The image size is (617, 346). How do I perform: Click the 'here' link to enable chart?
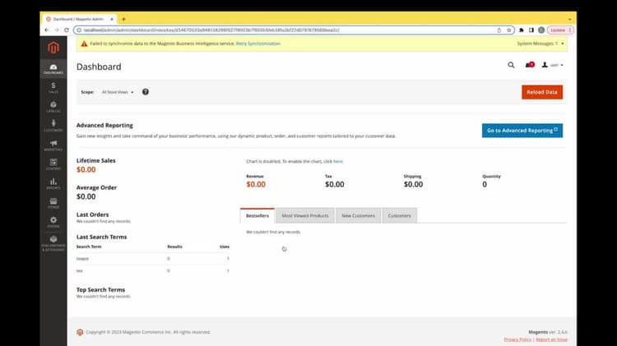[x=337, y=161]
